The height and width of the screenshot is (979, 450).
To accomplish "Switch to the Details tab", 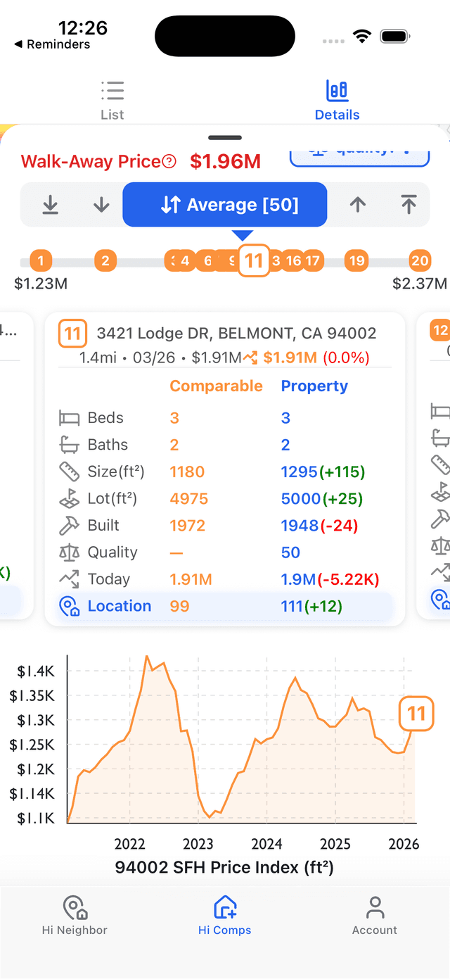I will point(337,101).
